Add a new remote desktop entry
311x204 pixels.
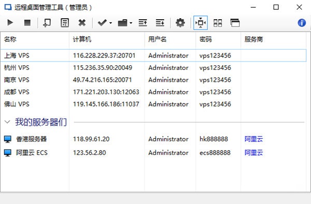(47, 23)
